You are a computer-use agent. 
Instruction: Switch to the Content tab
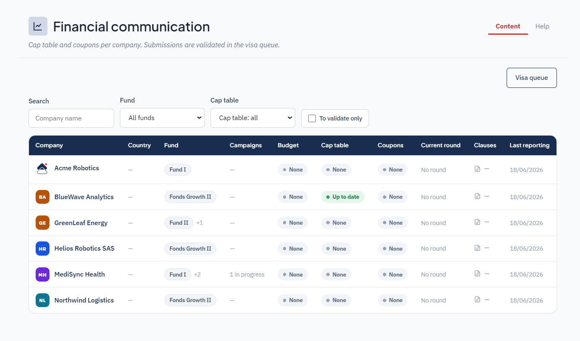pos(508,26)
